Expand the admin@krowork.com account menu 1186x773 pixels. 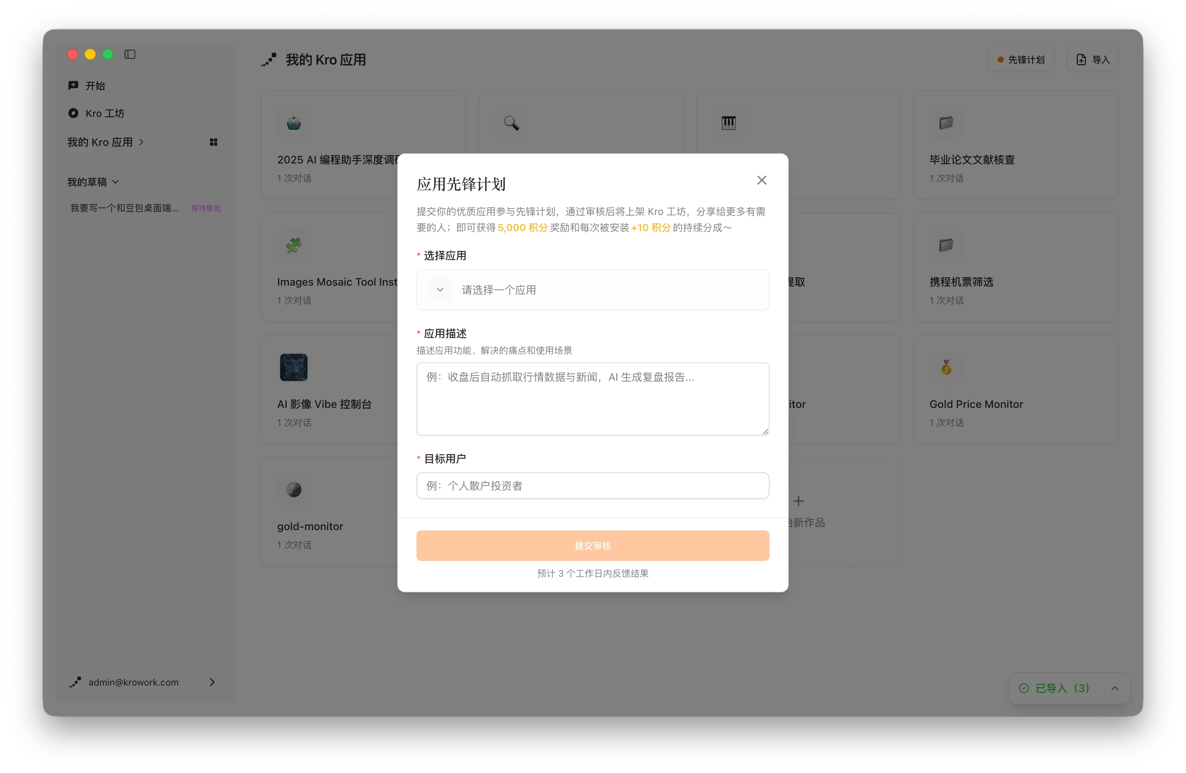click(x=212, y=682)
